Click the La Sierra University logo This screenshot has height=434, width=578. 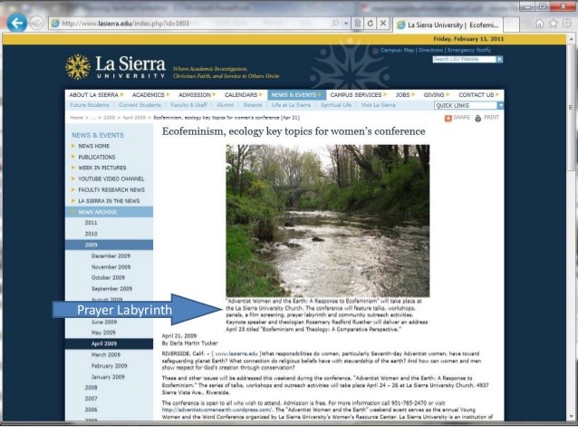pyautogui.click(x=115, y=67)
